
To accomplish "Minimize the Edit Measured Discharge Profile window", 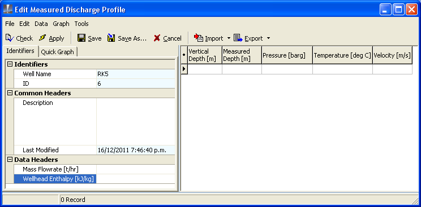I will click(x=385, y=10).
